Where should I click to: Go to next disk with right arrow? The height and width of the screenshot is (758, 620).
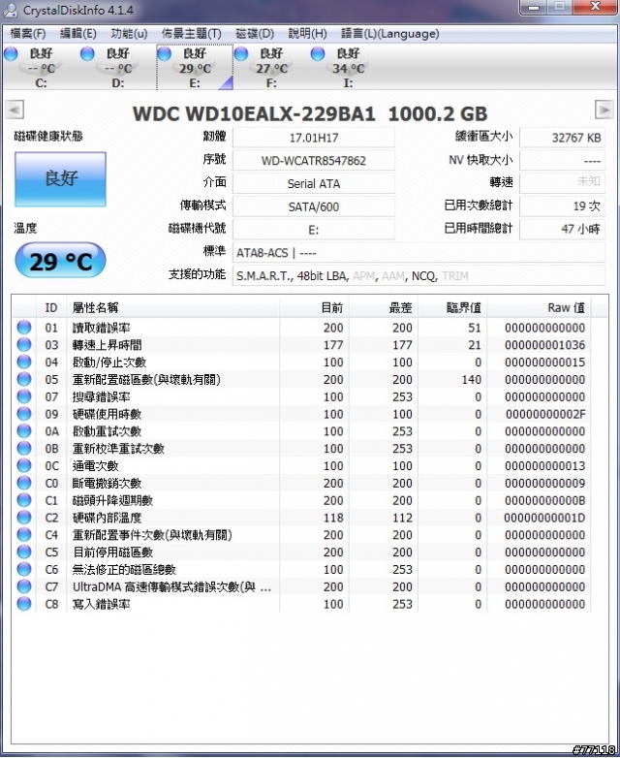[604, 110]
